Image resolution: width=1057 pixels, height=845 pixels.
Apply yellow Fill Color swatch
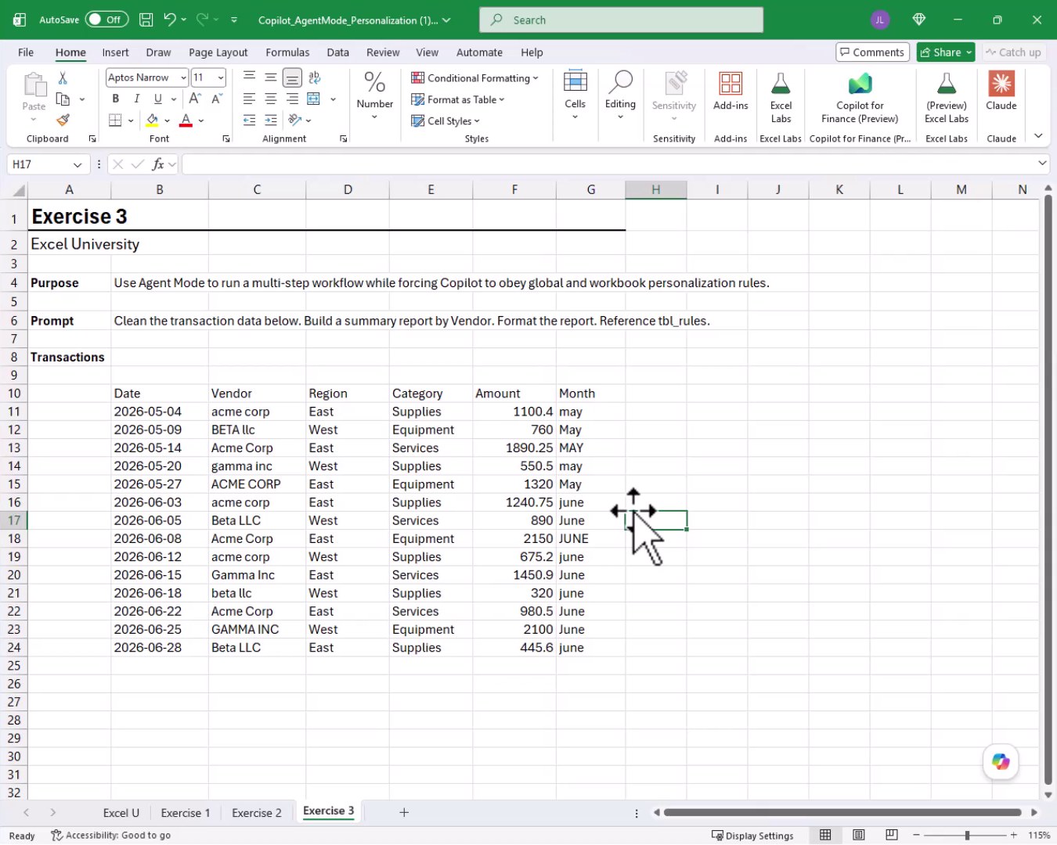coord(152,120)
